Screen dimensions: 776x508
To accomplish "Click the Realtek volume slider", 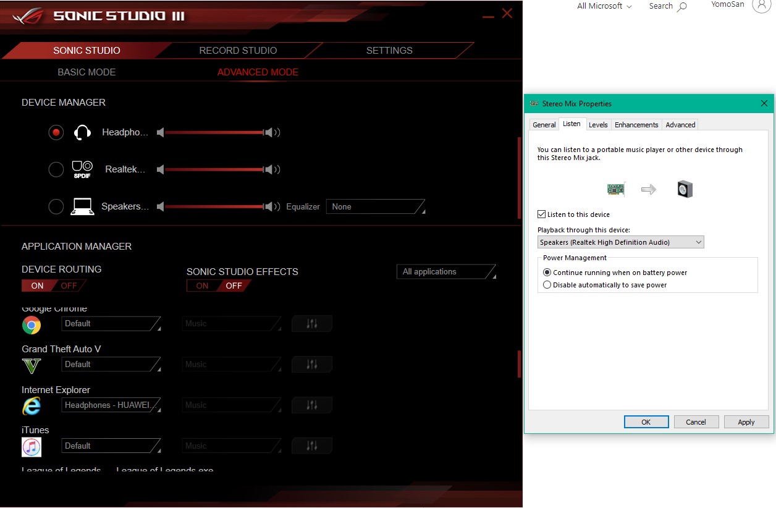I will tap(214, 169).
